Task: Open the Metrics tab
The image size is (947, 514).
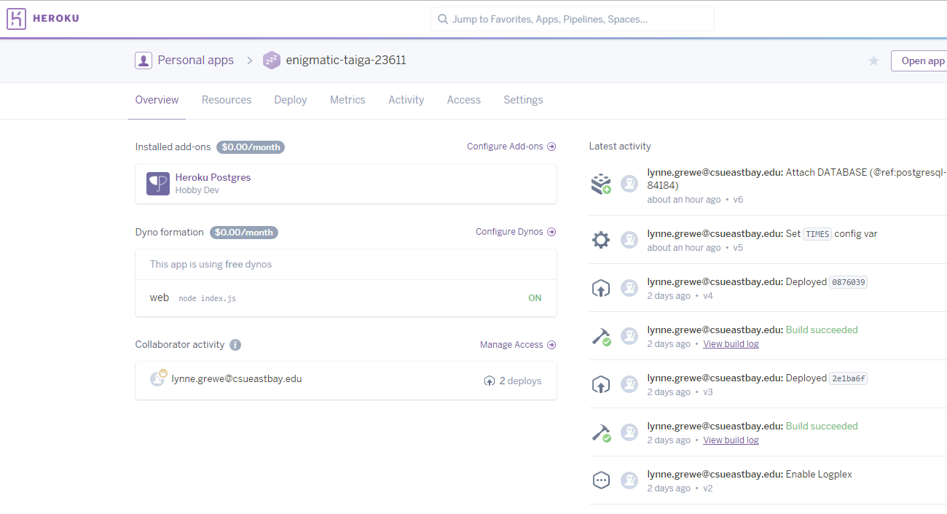Action: [x=347, y=100]
